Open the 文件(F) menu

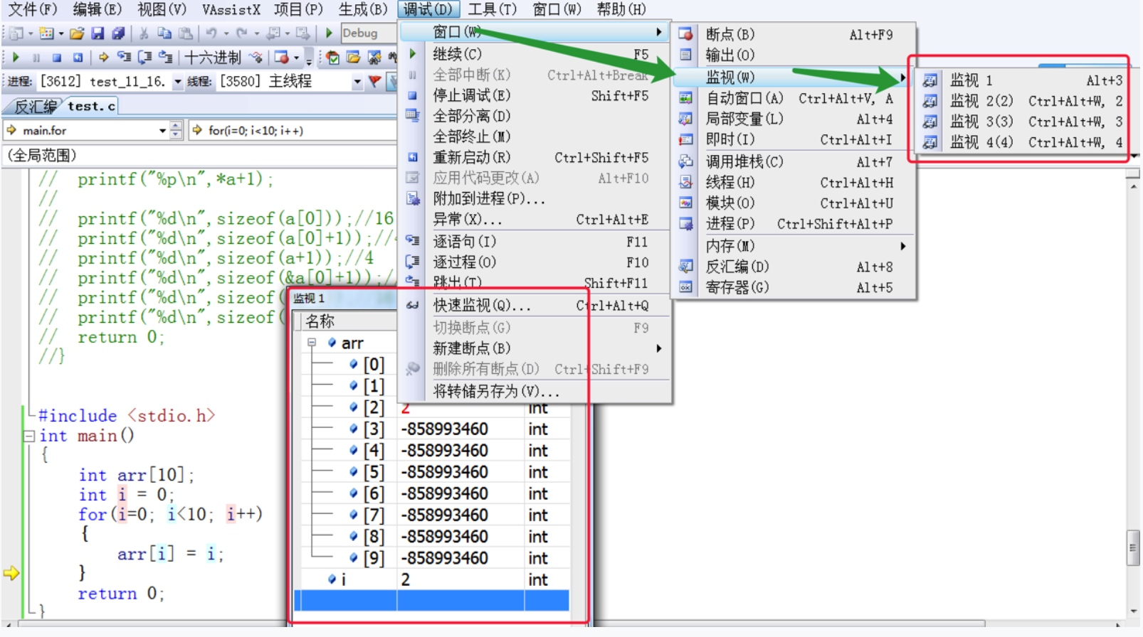tap(32, 9)
